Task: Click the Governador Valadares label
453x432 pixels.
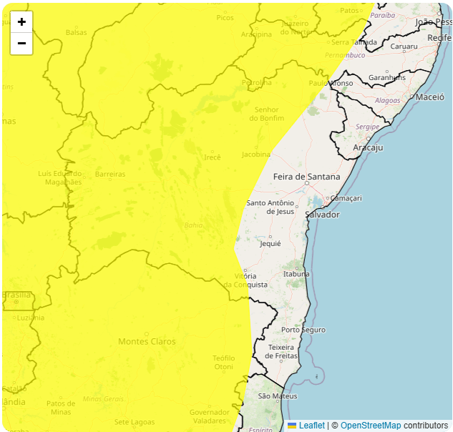Action: (x=210, y=416)
